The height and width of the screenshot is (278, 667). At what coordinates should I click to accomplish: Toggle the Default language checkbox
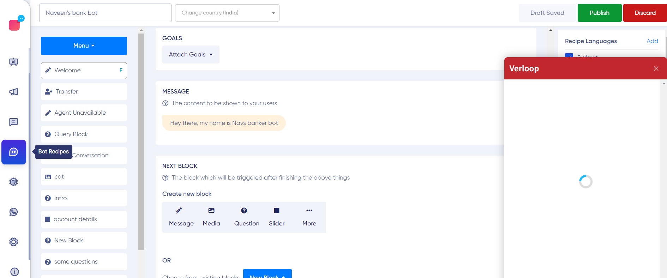tap(569, 55)
